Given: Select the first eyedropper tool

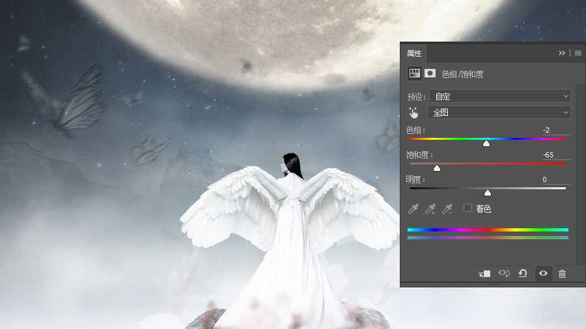Looking at the screenshot, I should [x=413, y=209].
